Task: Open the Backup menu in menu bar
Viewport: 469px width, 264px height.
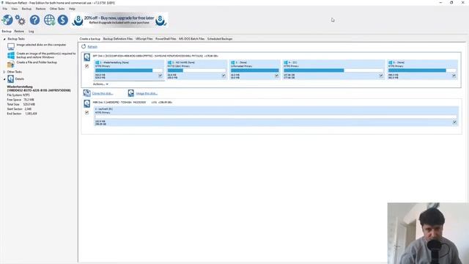Action: point(26,9)
